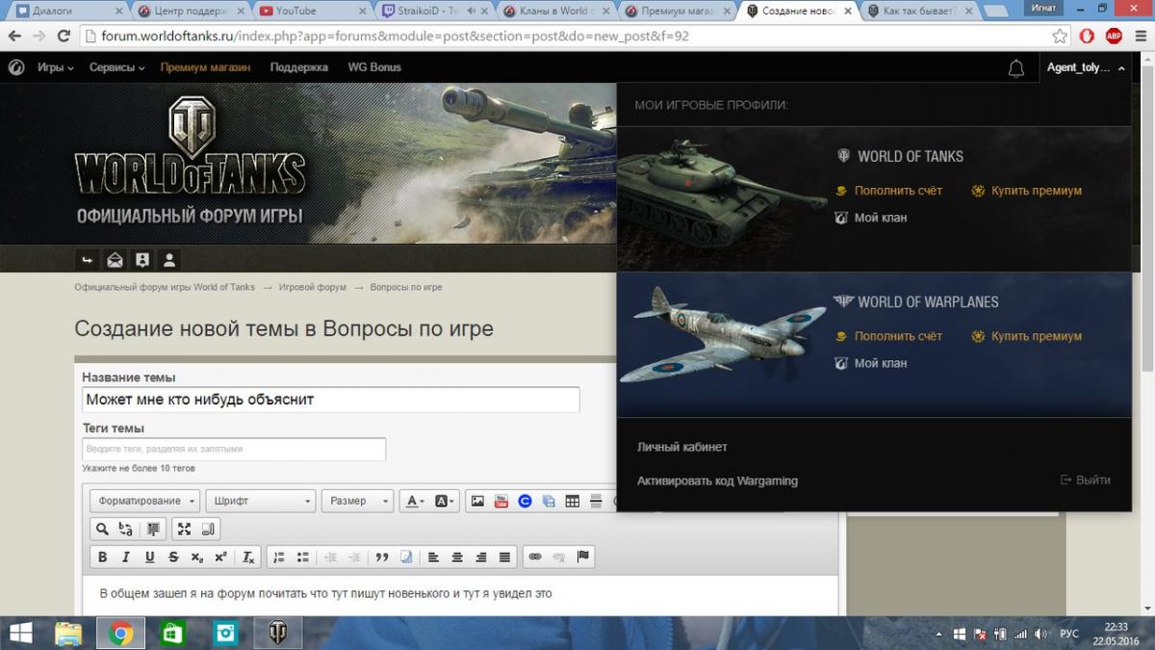Screen dimensions: 1155x650
Task: Click the notification bell icon
Action: (x=1015, y=68)
